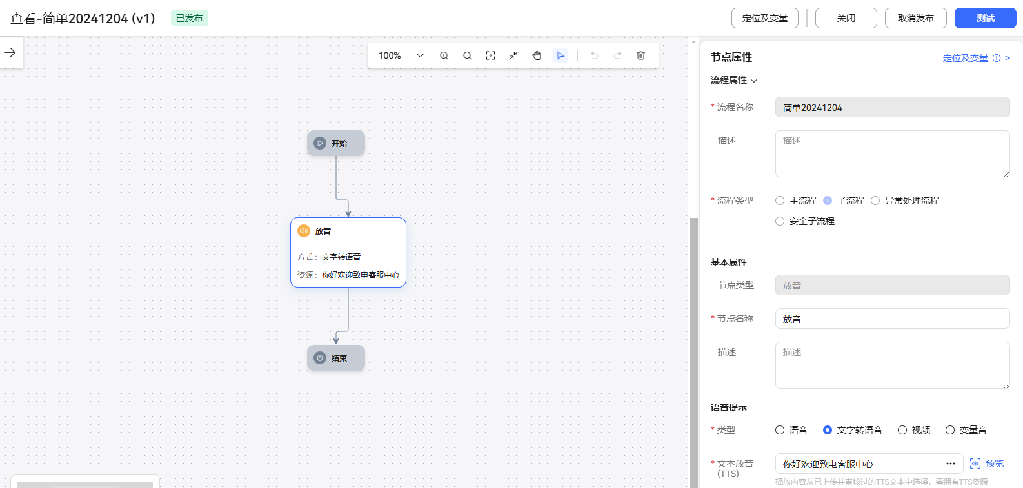
Task: Click the fit-to-screen canvas icon
Action: pyautogui.click(x=490, y=55)
